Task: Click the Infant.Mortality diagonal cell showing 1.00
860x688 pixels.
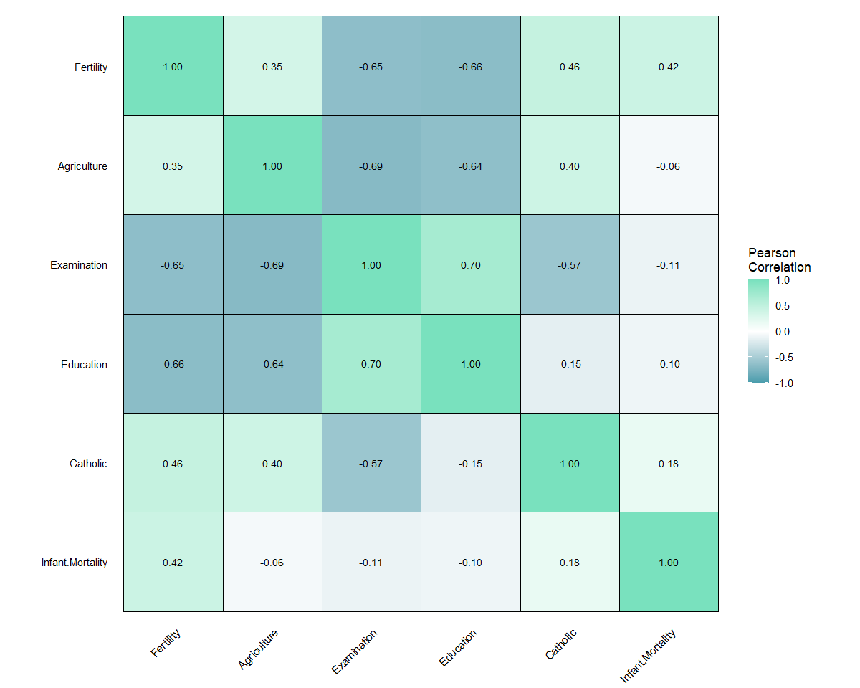Action: 669,562
